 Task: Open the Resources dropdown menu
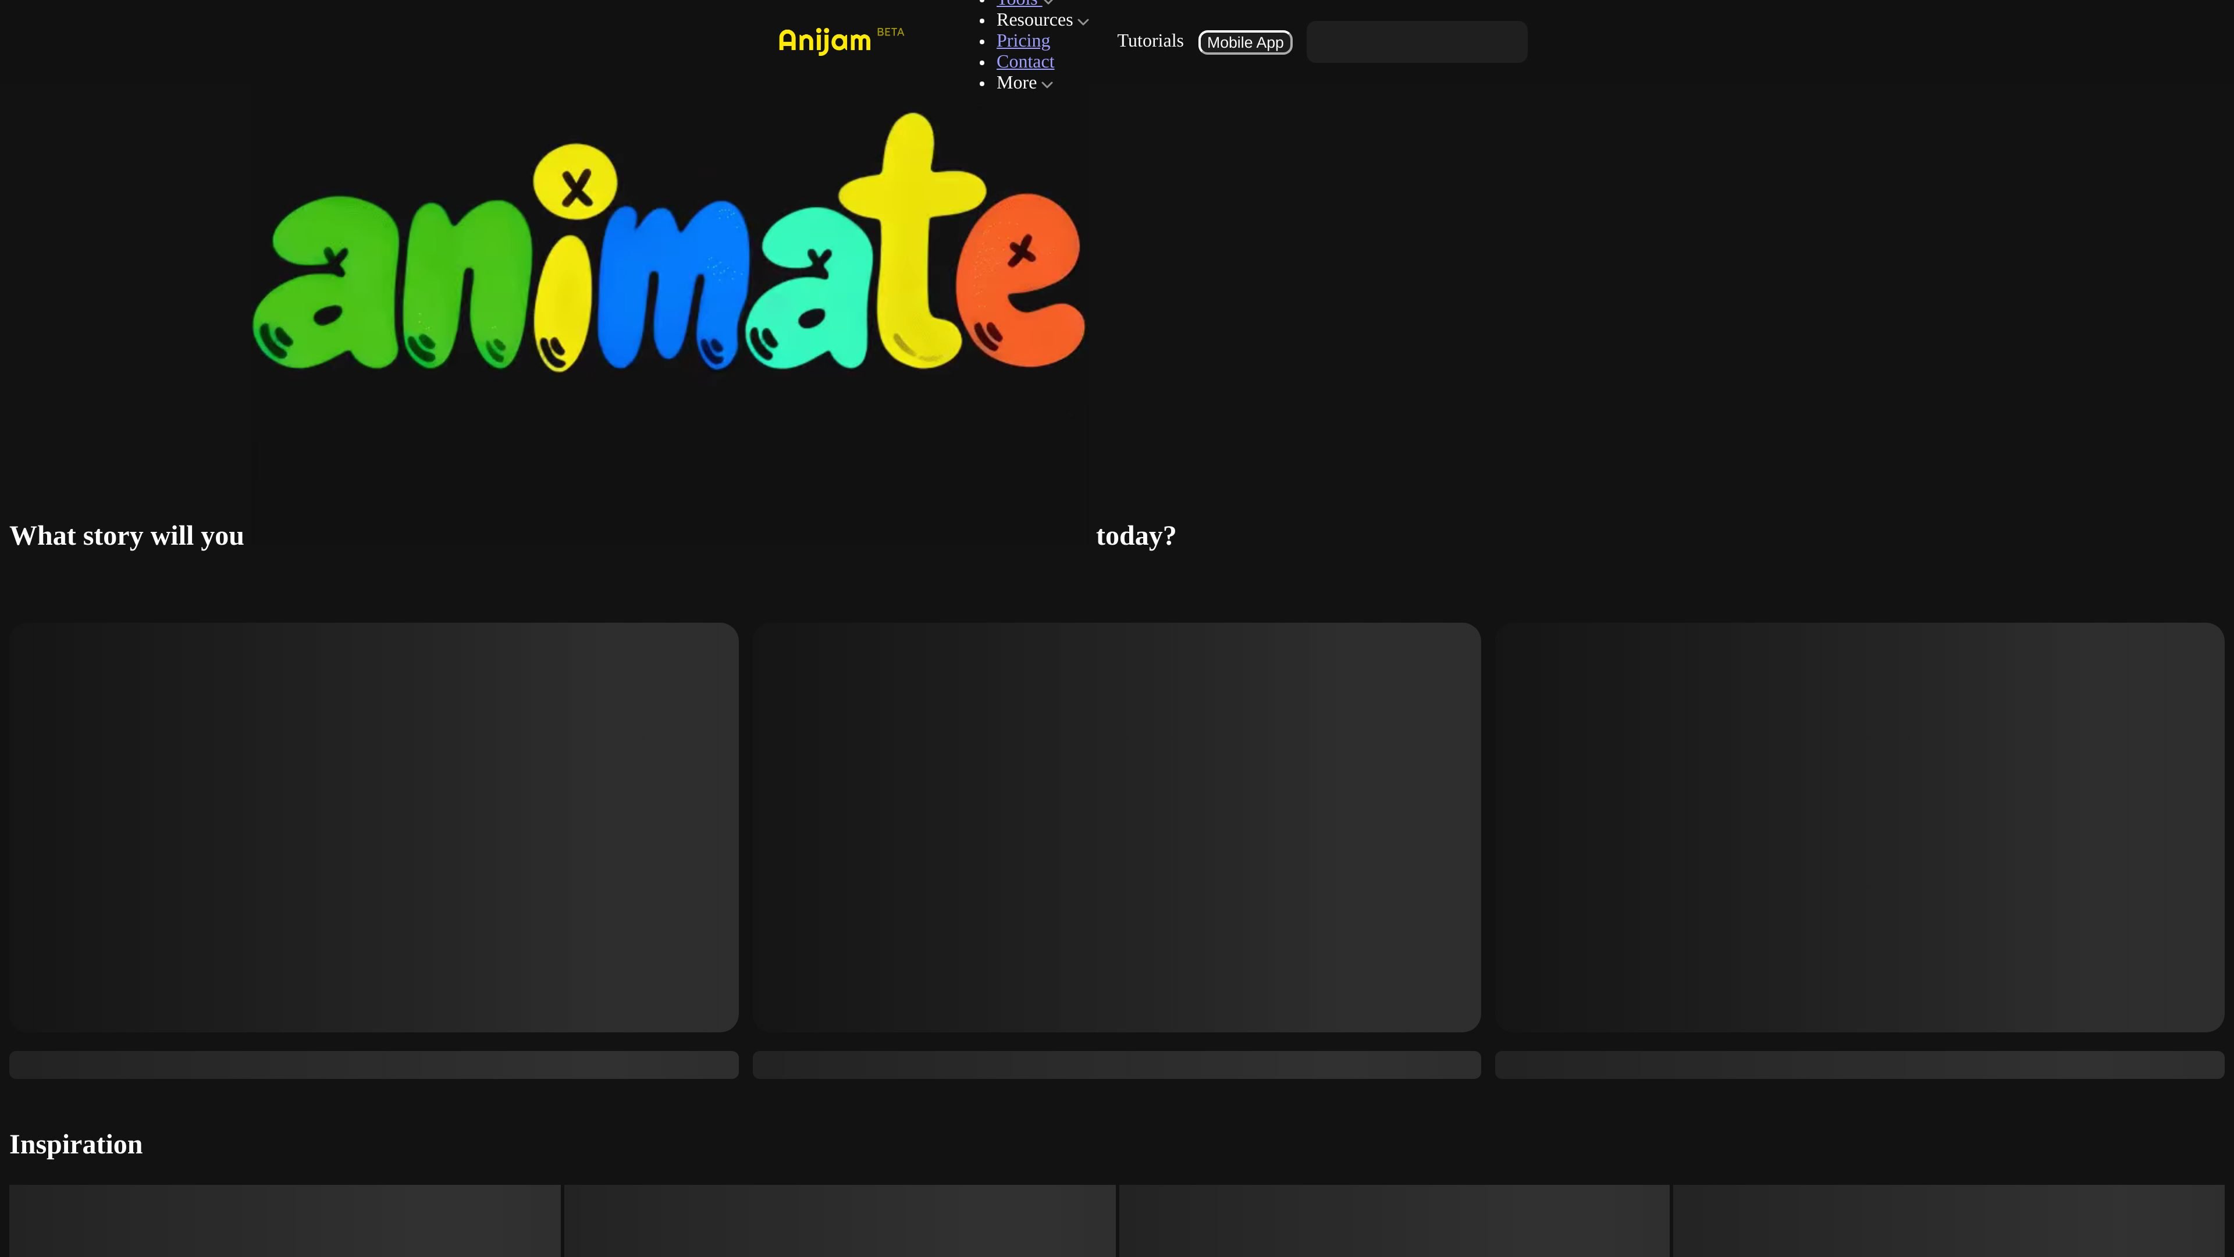(x=1043, y=20)
